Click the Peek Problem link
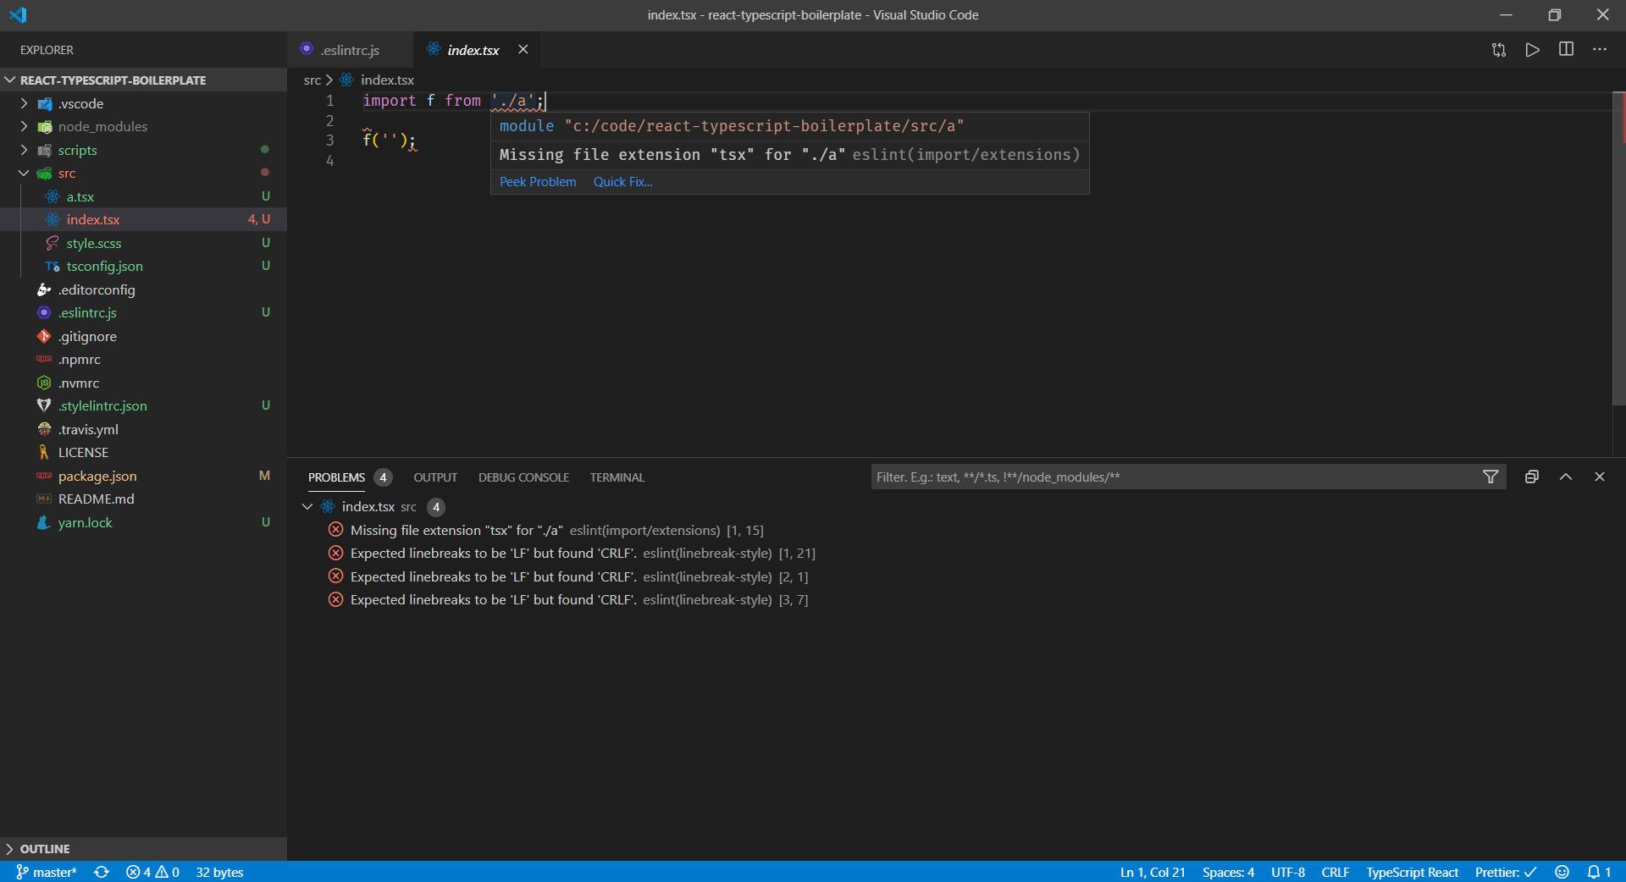The image size is (1626, 882). [537, 181]
